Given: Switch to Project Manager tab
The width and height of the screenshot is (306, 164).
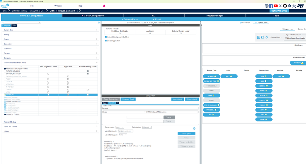Looking at the screenshot, I should point(215,16).
